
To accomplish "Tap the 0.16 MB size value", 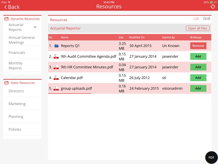I will point(122,89).
